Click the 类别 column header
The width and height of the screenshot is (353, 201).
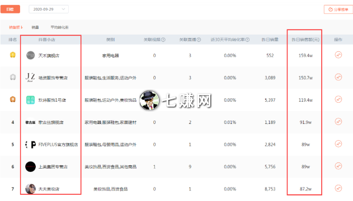click(x=111, y=40)
